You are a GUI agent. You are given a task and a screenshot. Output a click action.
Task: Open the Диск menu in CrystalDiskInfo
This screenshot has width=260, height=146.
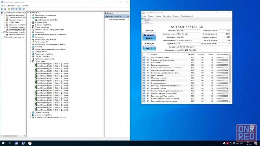(169, 16)
